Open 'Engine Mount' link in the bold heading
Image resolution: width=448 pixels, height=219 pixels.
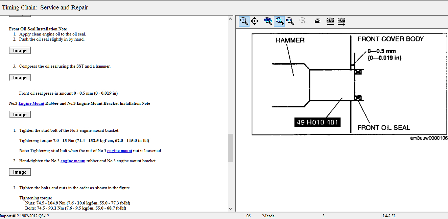[31, 103]
